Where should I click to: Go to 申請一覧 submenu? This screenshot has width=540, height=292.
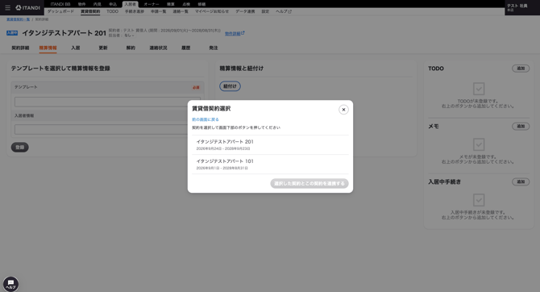point(159,11)
